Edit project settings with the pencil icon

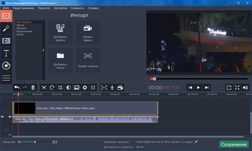(196, 142)
